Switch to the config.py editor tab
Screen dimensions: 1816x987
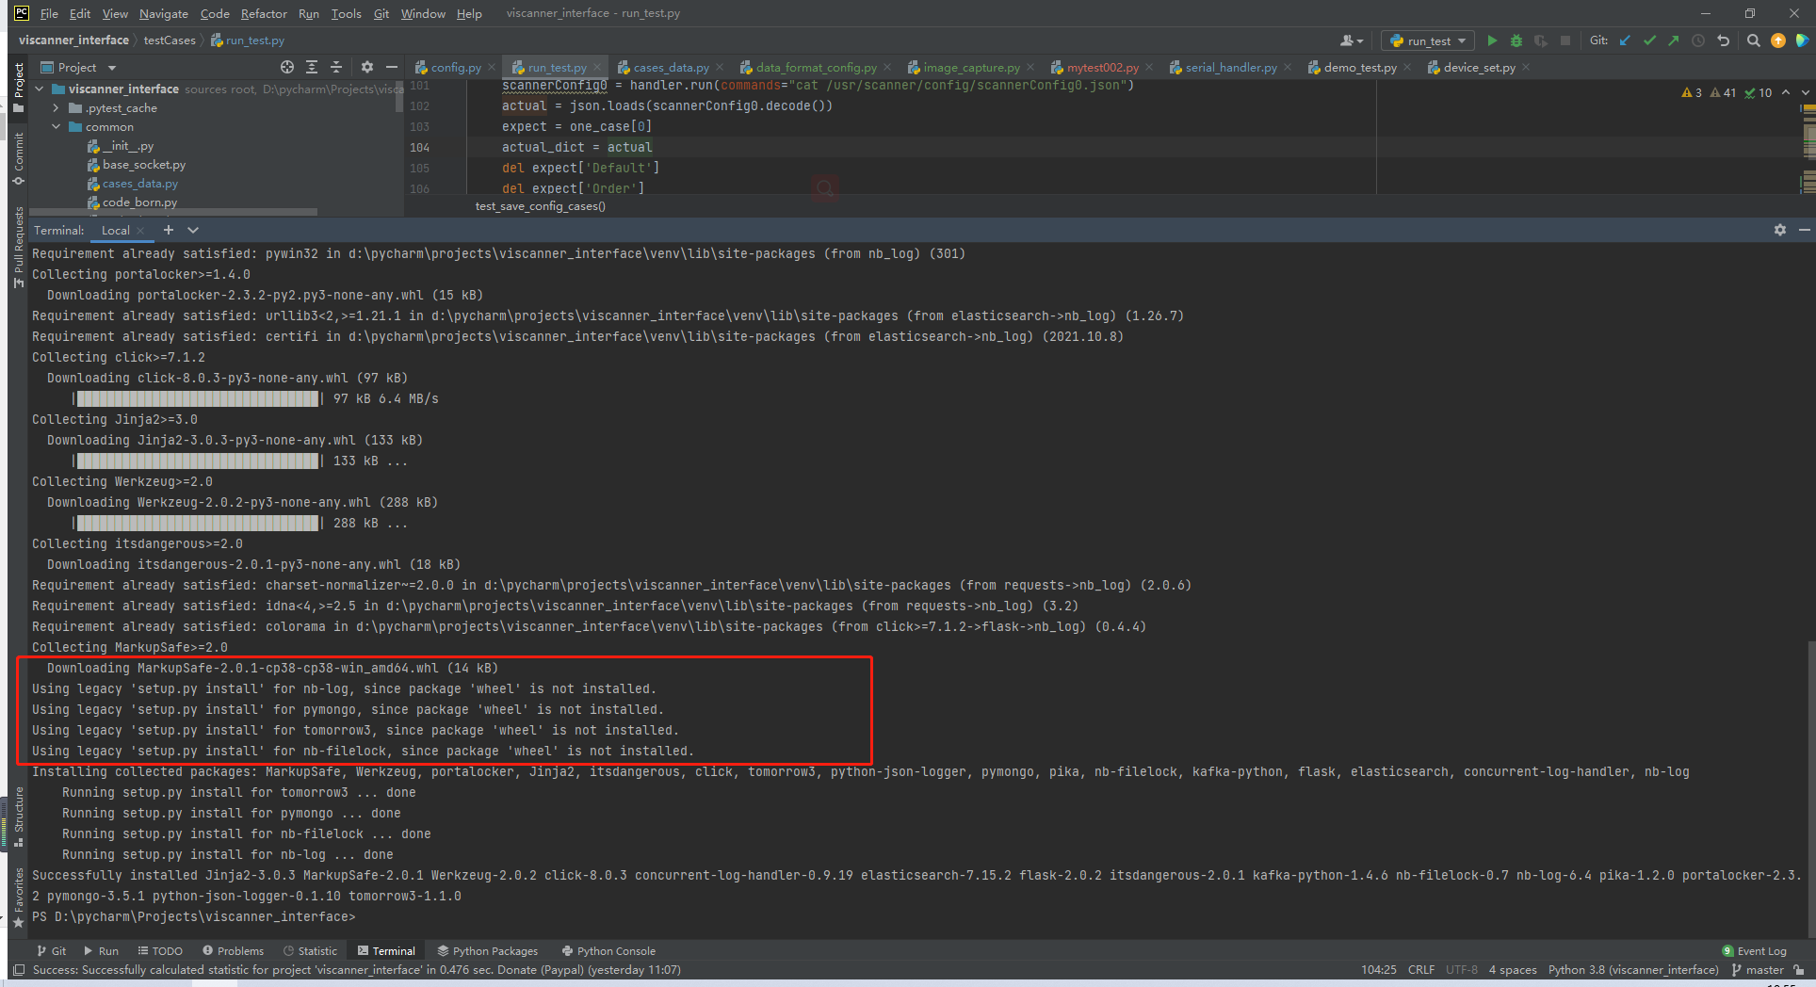pos(454,67)
